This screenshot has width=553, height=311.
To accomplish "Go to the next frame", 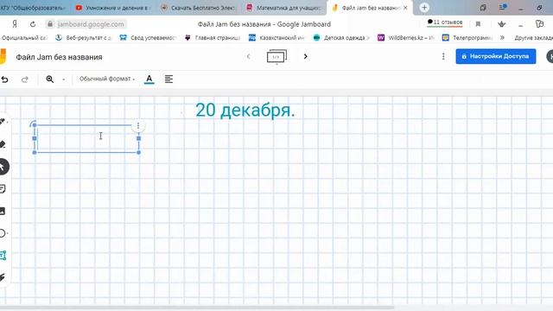I will tap(305, 56).
